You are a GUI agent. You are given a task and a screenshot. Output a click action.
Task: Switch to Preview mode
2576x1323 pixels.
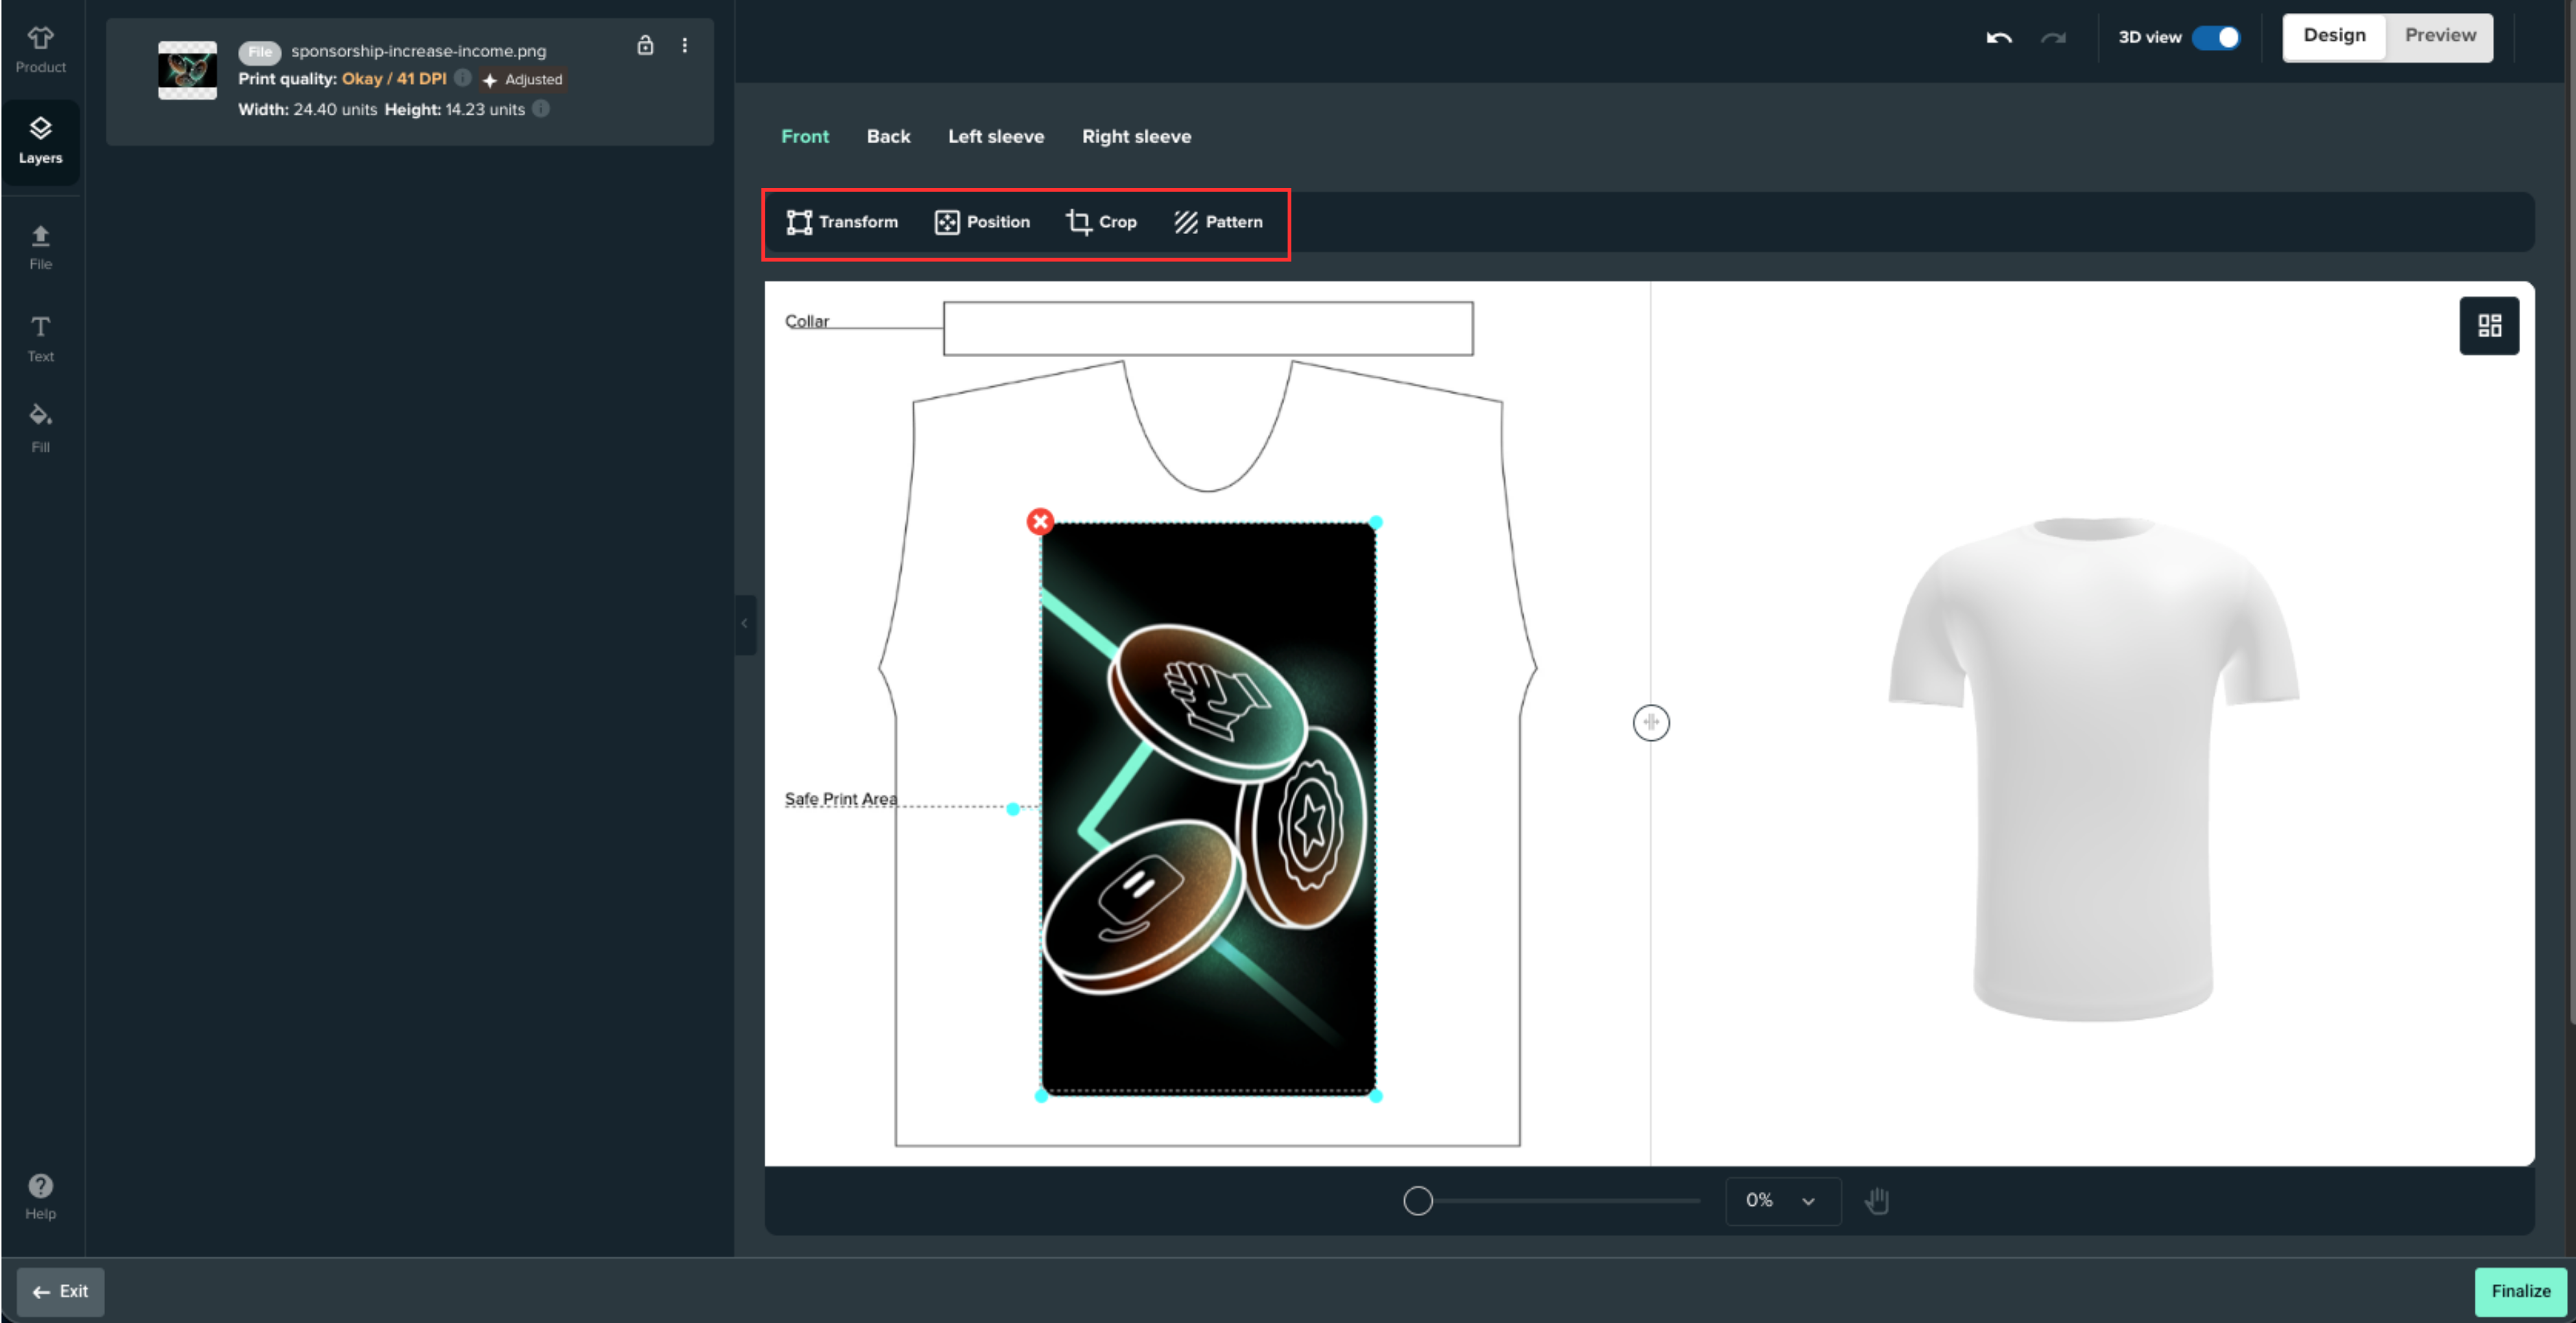pos(2440,36)
